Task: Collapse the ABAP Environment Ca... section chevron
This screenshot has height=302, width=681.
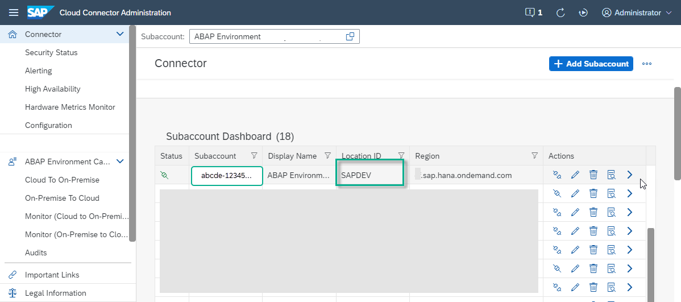Action: coord(120,162)
